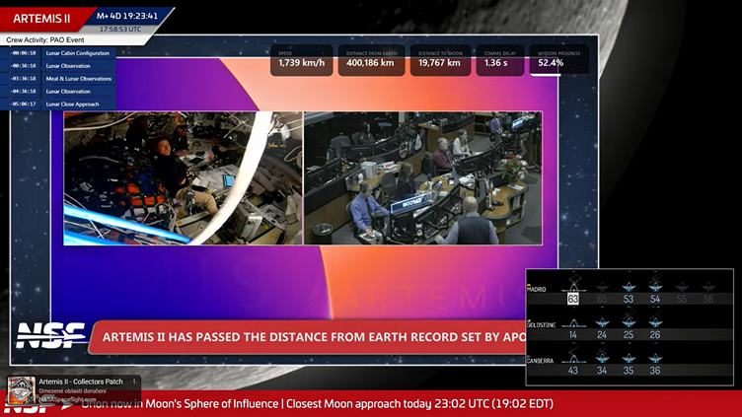Click Madrid dish 54 antenna icon

point(655,287)
